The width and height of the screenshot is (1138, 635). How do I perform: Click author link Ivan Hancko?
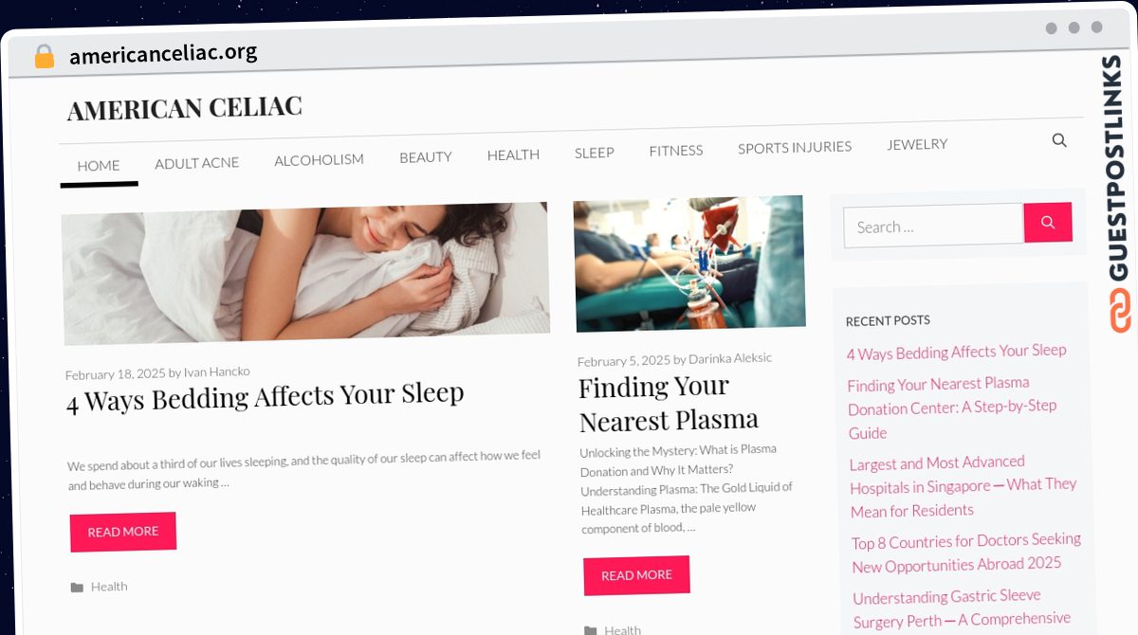[217, 372]
